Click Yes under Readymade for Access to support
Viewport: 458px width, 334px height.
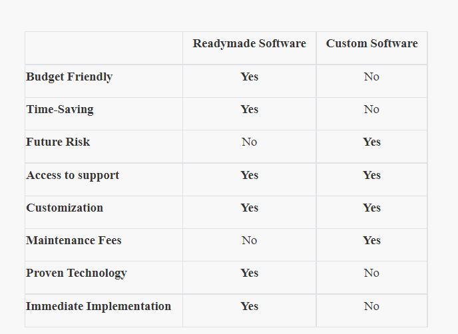250,175
